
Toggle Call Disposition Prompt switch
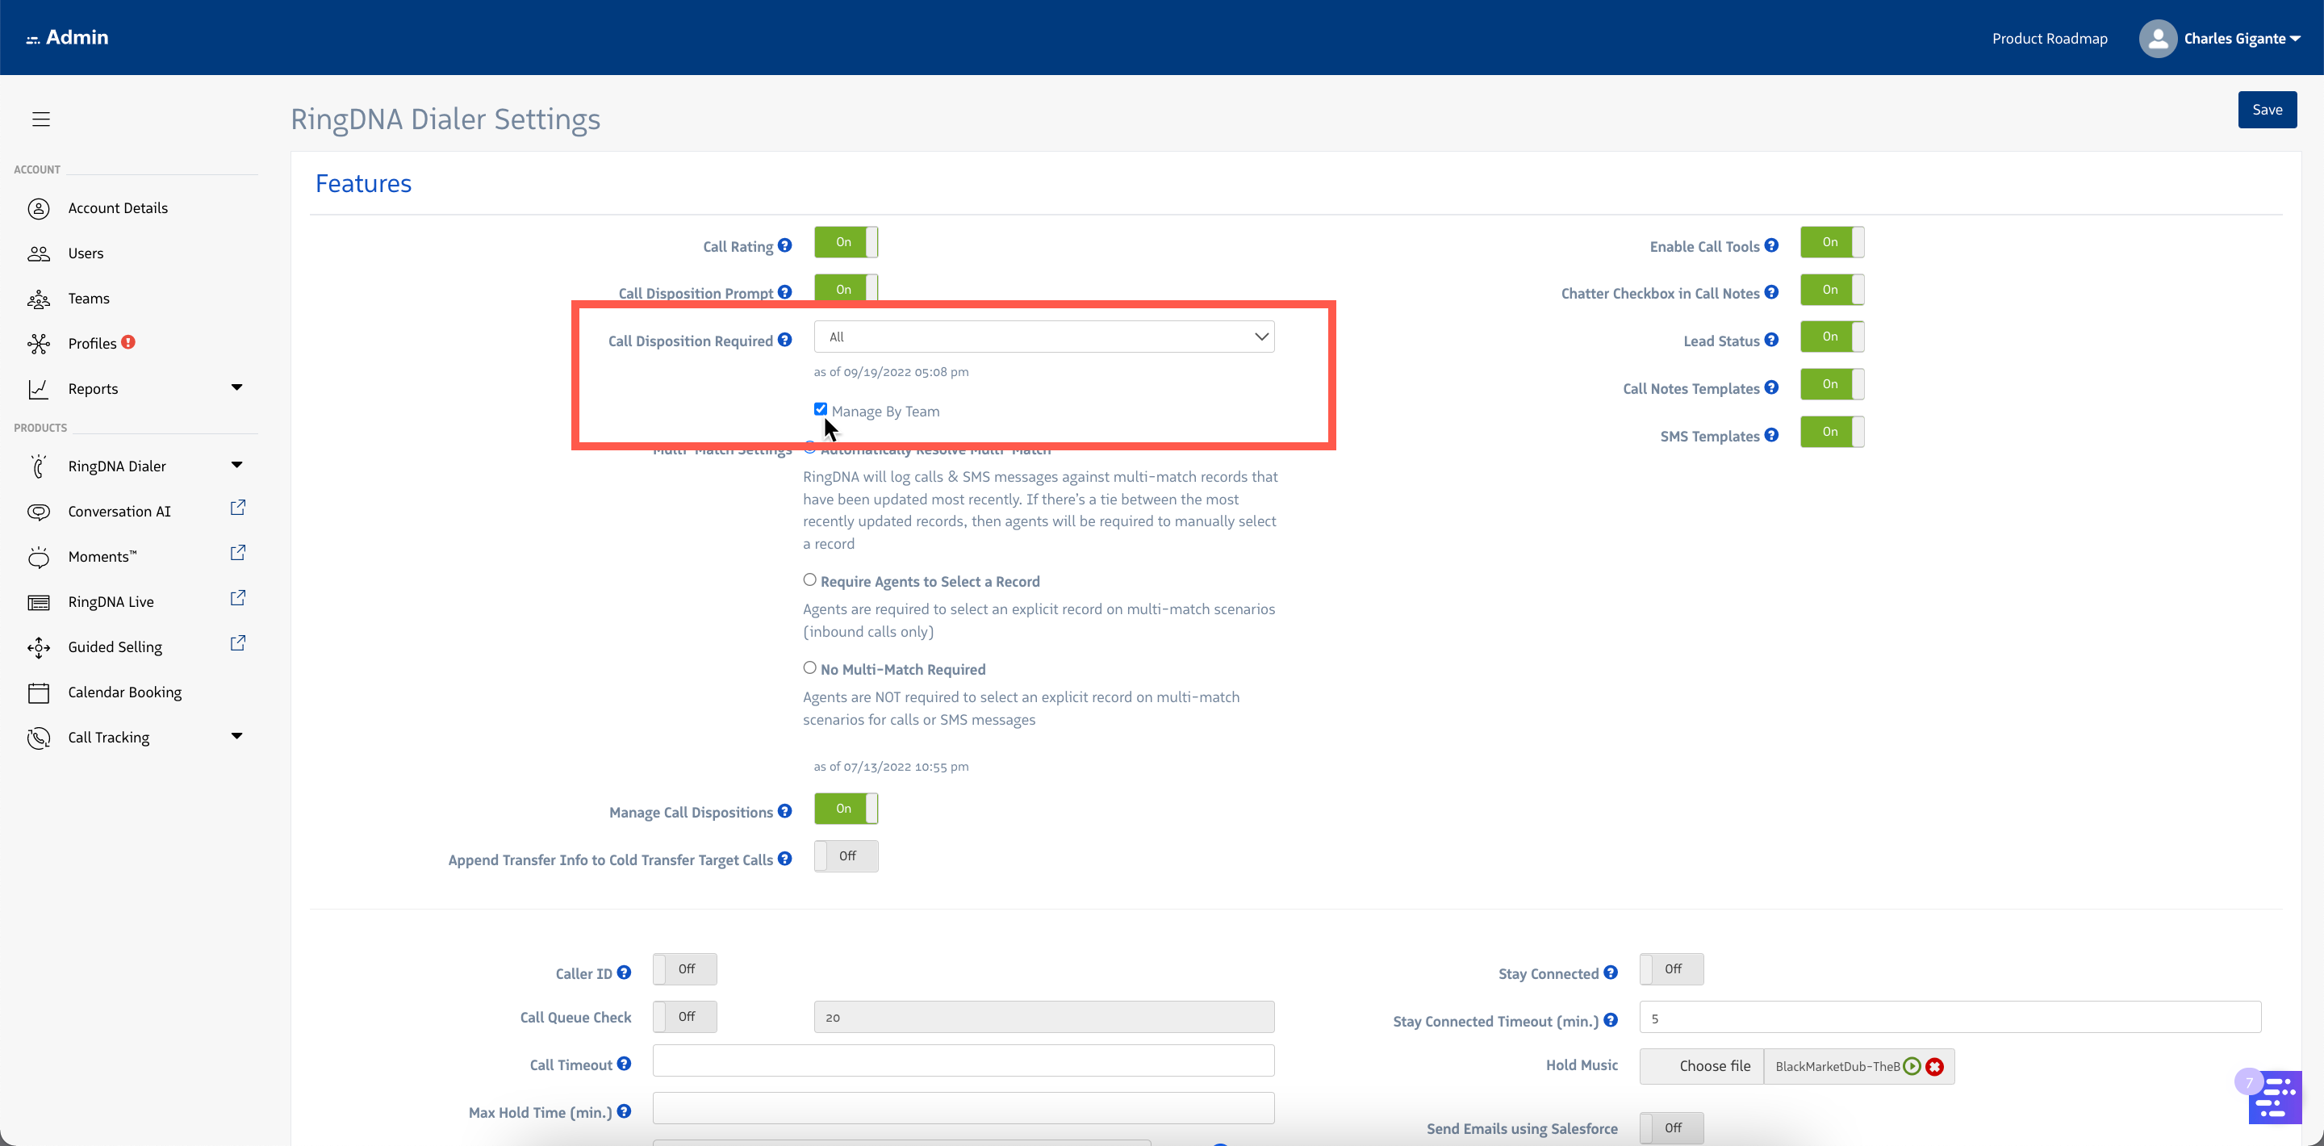tap(846, 289)
